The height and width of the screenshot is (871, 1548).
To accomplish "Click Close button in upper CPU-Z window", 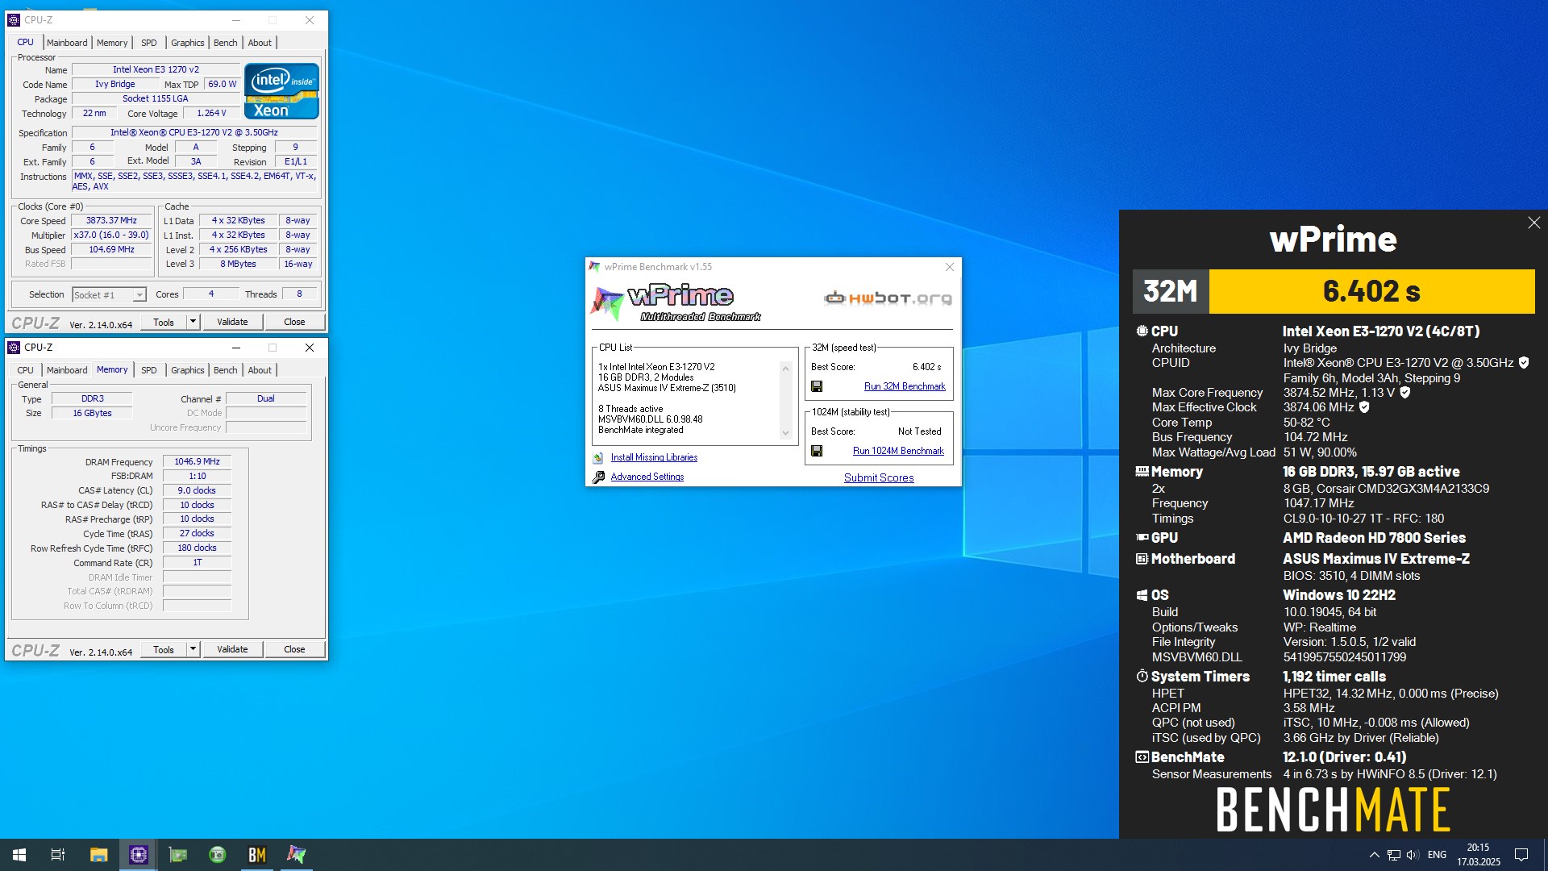I will tap(294, 322).
